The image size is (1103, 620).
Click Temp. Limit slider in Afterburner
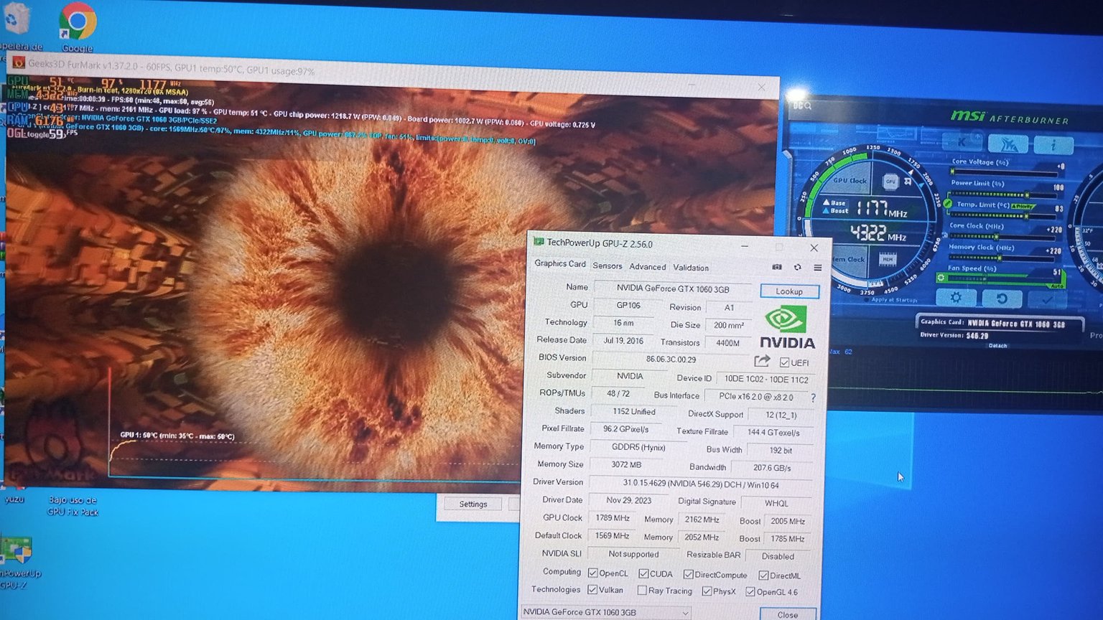[x=1002, y=215]
